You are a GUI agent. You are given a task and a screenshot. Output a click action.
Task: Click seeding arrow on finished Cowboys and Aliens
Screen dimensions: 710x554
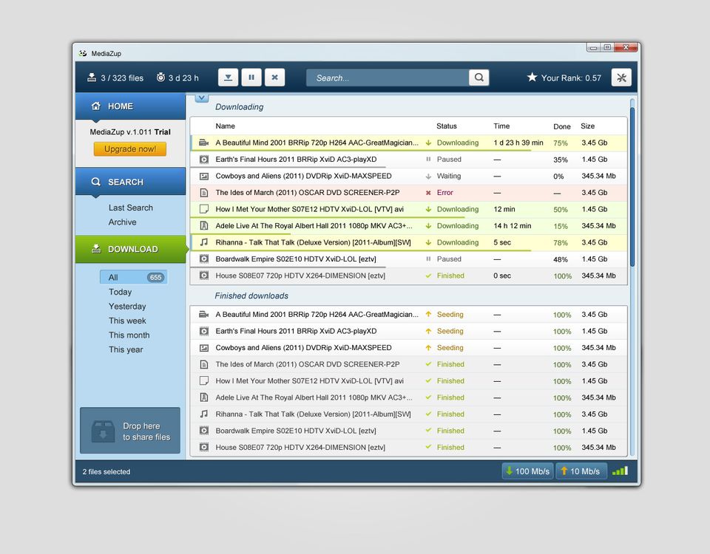pos(428,348)
